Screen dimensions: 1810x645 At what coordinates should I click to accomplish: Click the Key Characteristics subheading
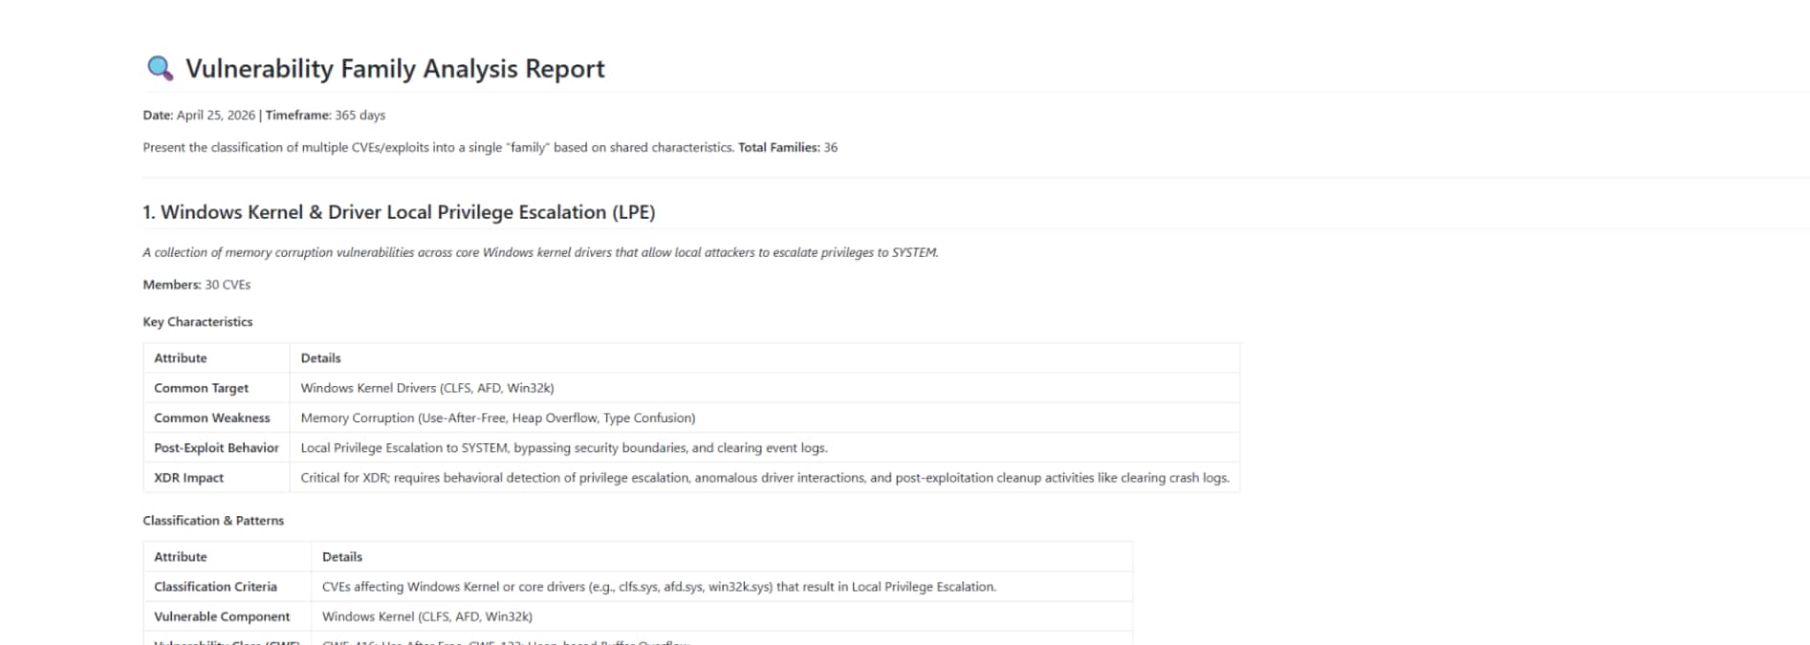197,322
